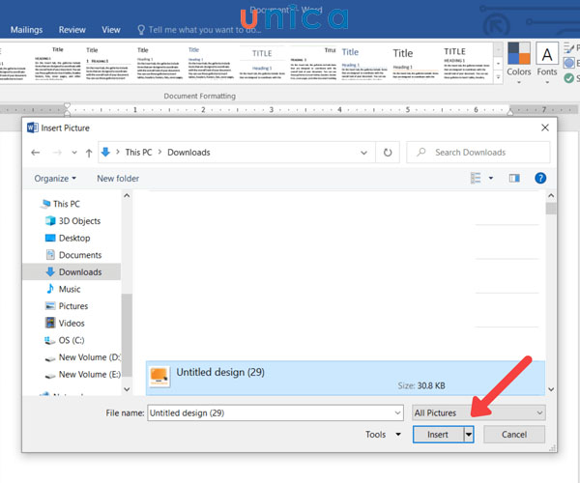The image size is (580, 483).
Task: Click the Fonts theme icon in ribbon
Action: click(x=547, y=56)
